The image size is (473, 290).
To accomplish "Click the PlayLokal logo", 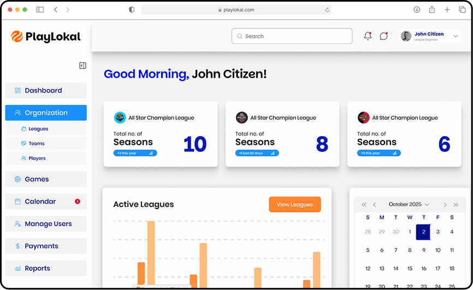I will click(46, 37).
